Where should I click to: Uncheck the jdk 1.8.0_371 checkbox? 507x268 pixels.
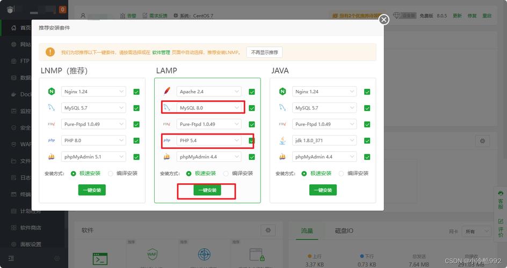pos(367,140)
